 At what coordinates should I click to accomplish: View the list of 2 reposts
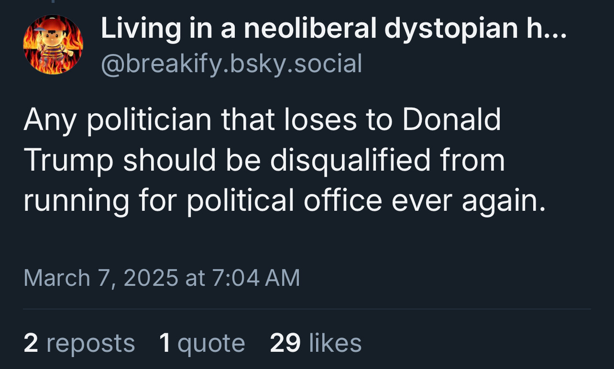coord(79,343)
